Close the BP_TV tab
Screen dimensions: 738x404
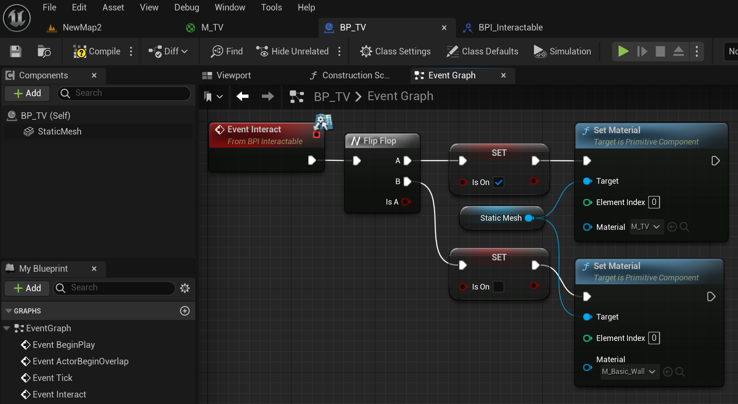pos(444,27)
